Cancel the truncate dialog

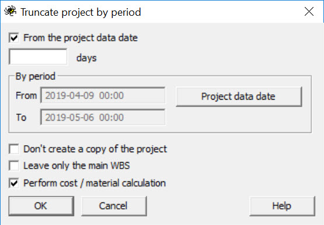coord(114,206)
